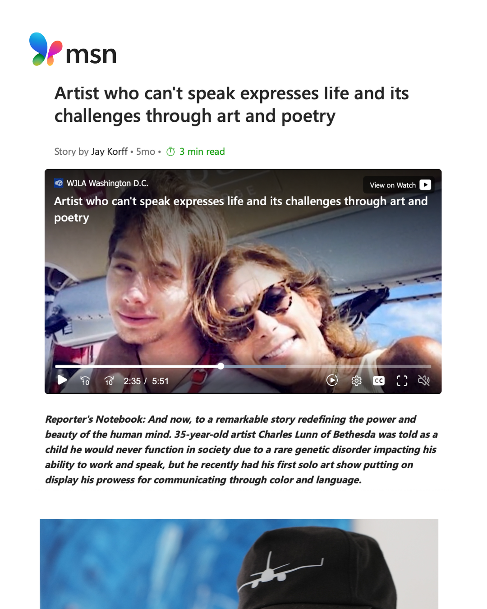This screenshot has width=487, height=609.
Task: Play the video
Action: pos(62,380)
